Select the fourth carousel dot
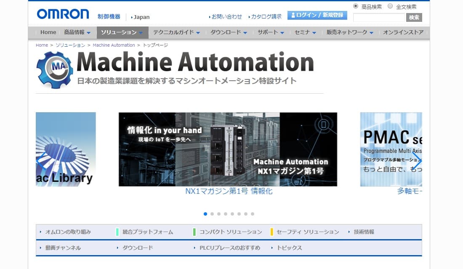 [x=226, y=214]
